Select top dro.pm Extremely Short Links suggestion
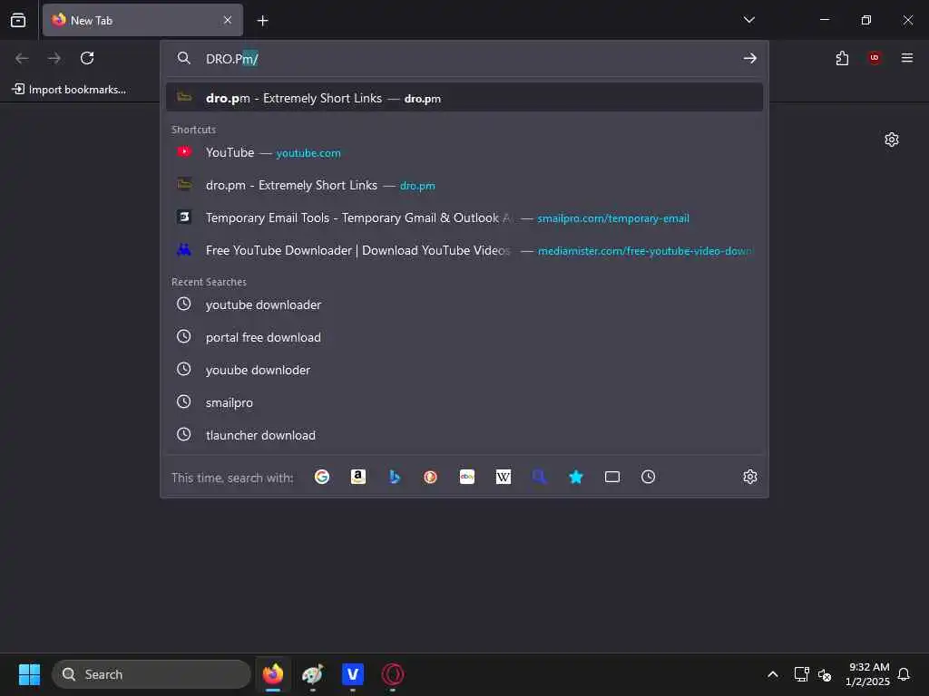 tap(464, 98)
